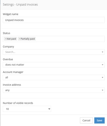The width and height of the screenshot is (107, 126).
Task: Click the Company "Search..." placeholder text
Action: pyautogui.click(x=10, y=52)
